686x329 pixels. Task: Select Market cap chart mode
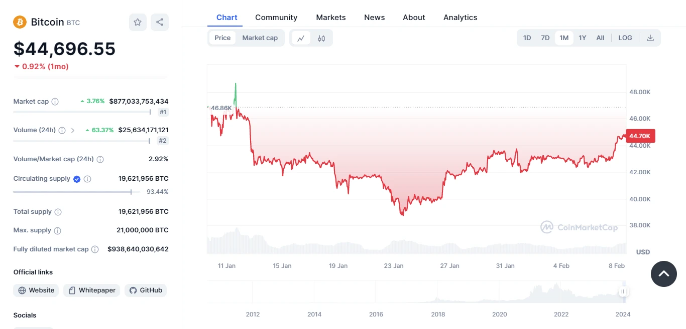(260, 38)
